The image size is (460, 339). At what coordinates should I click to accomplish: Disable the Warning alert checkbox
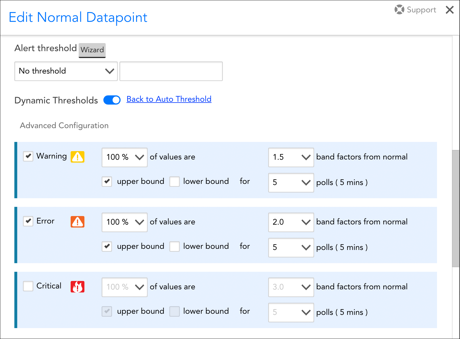coord(28,156)
